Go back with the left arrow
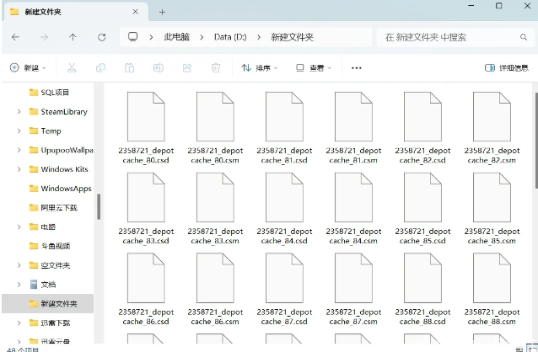This screenshot has width=538, height=352. pos(15,37)
